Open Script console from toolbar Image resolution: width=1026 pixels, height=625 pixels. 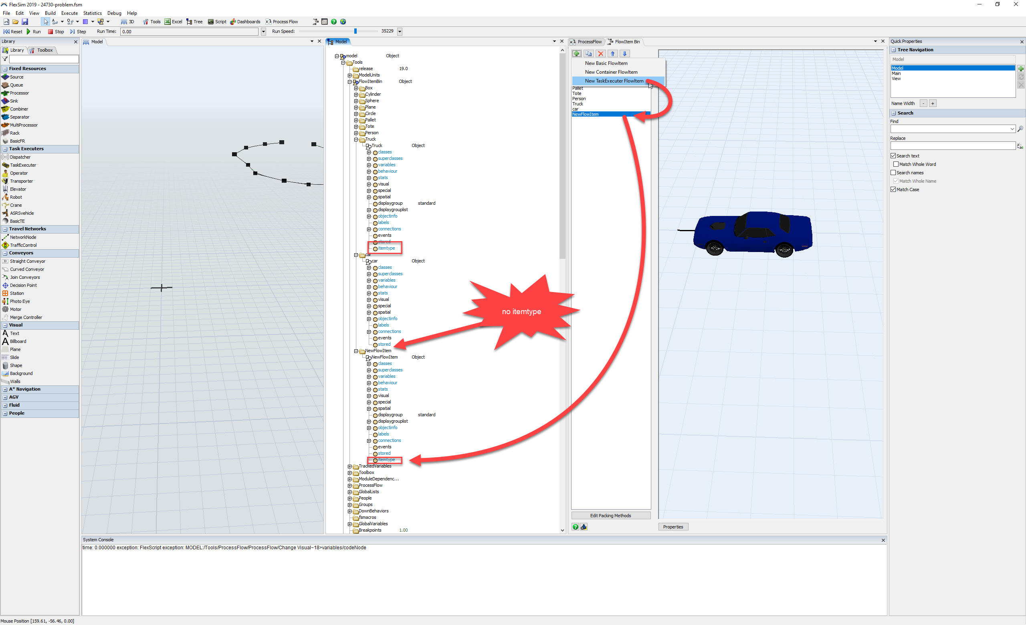pos(217,22)
